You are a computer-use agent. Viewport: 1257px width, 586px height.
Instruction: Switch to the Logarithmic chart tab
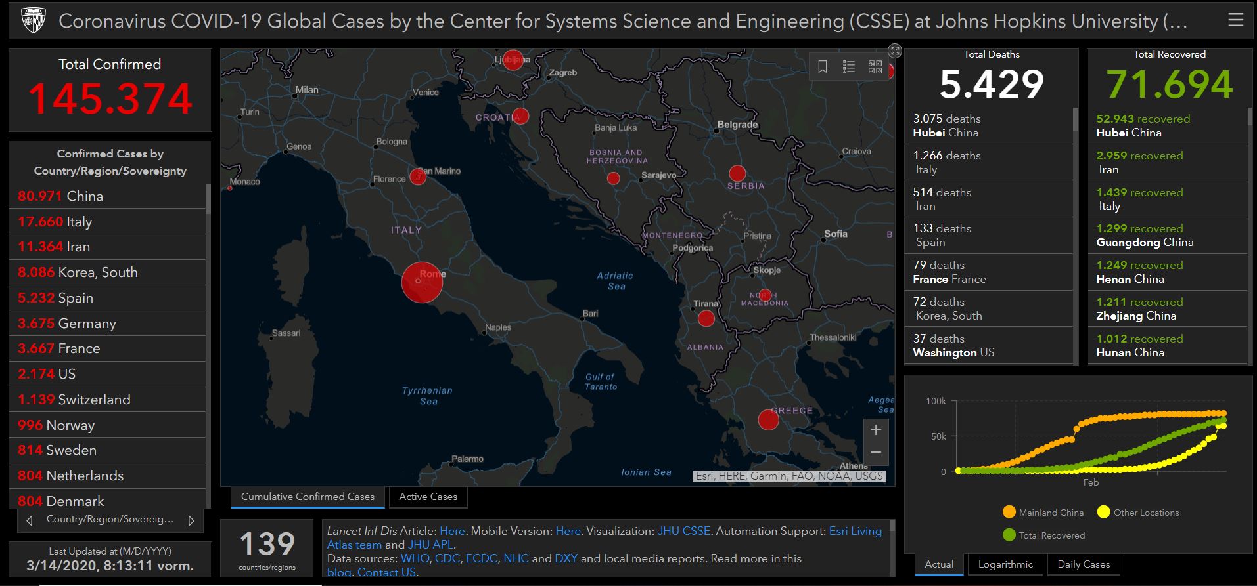1005,564
